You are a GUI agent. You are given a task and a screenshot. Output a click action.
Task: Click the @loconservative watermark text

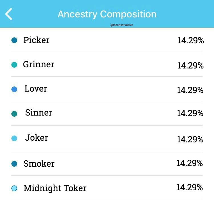(122, 25)
